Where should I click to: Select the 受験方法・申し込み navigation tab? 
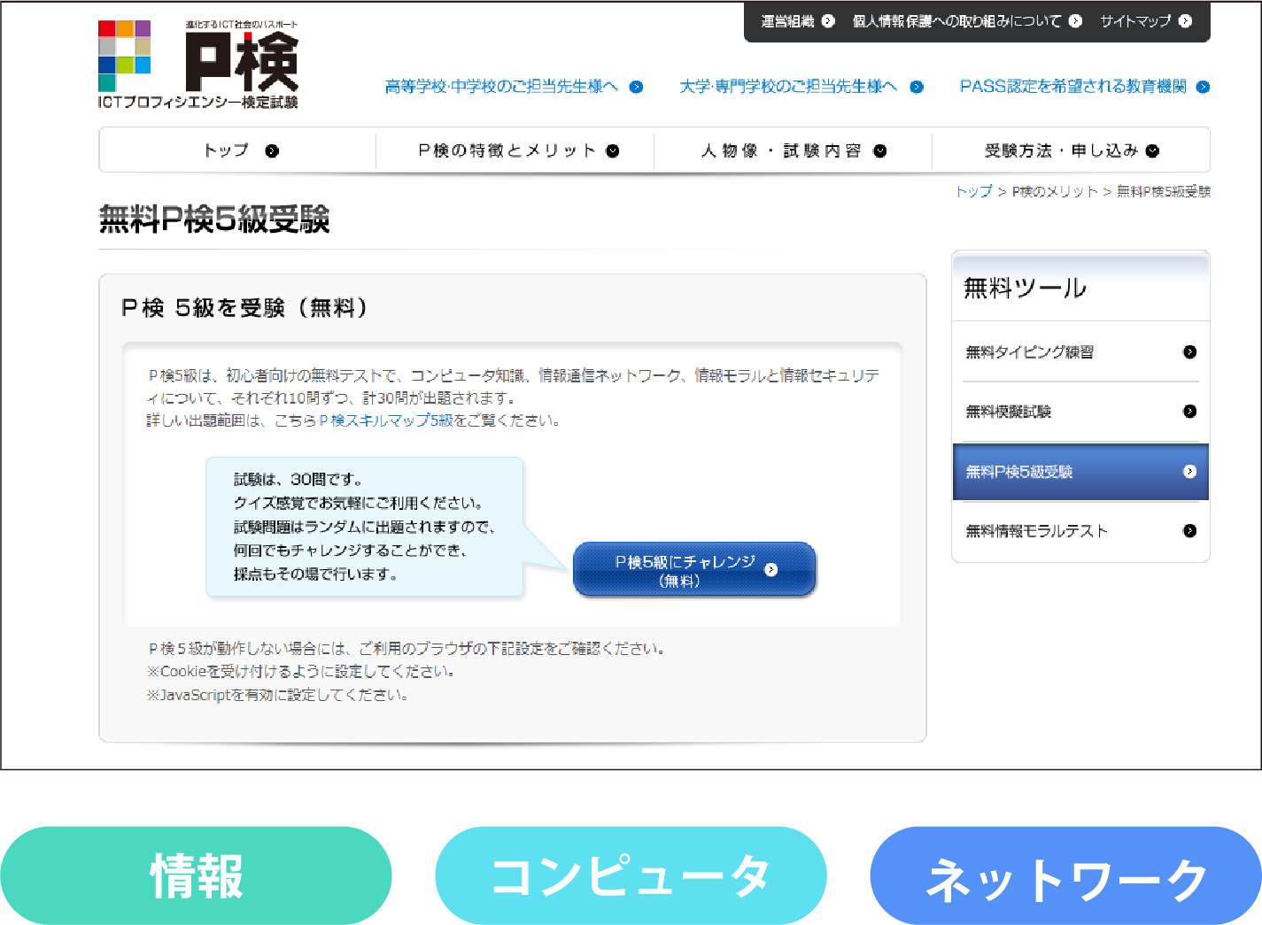coord(1071,150)
